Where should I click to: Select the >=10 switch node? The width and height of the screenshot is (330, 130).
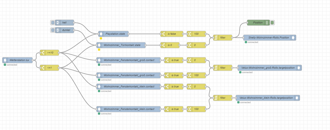49,52
